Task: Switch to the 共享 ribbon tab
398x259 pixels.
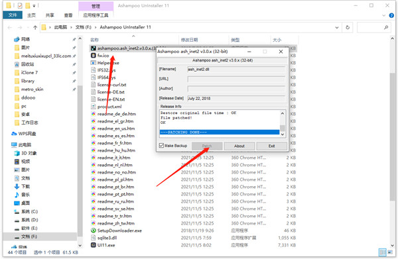Action: tap(50, 15)
